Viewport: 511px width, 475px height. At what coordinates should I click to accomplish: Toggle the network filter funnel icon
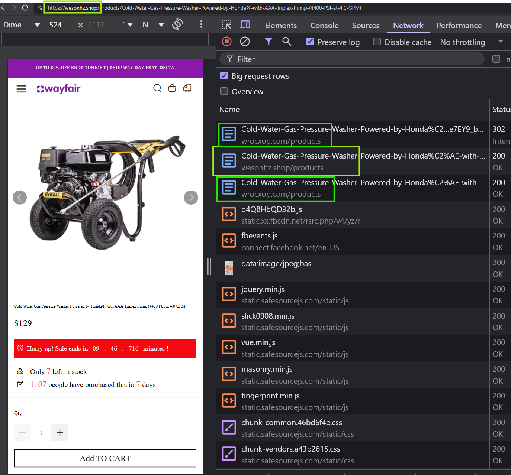[269, 42]
